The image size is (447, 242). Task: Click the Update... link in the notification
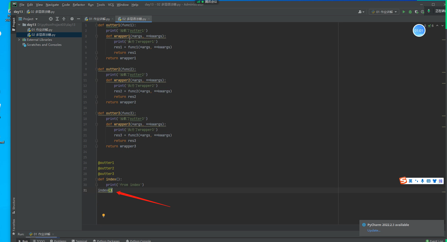[374, 230]
